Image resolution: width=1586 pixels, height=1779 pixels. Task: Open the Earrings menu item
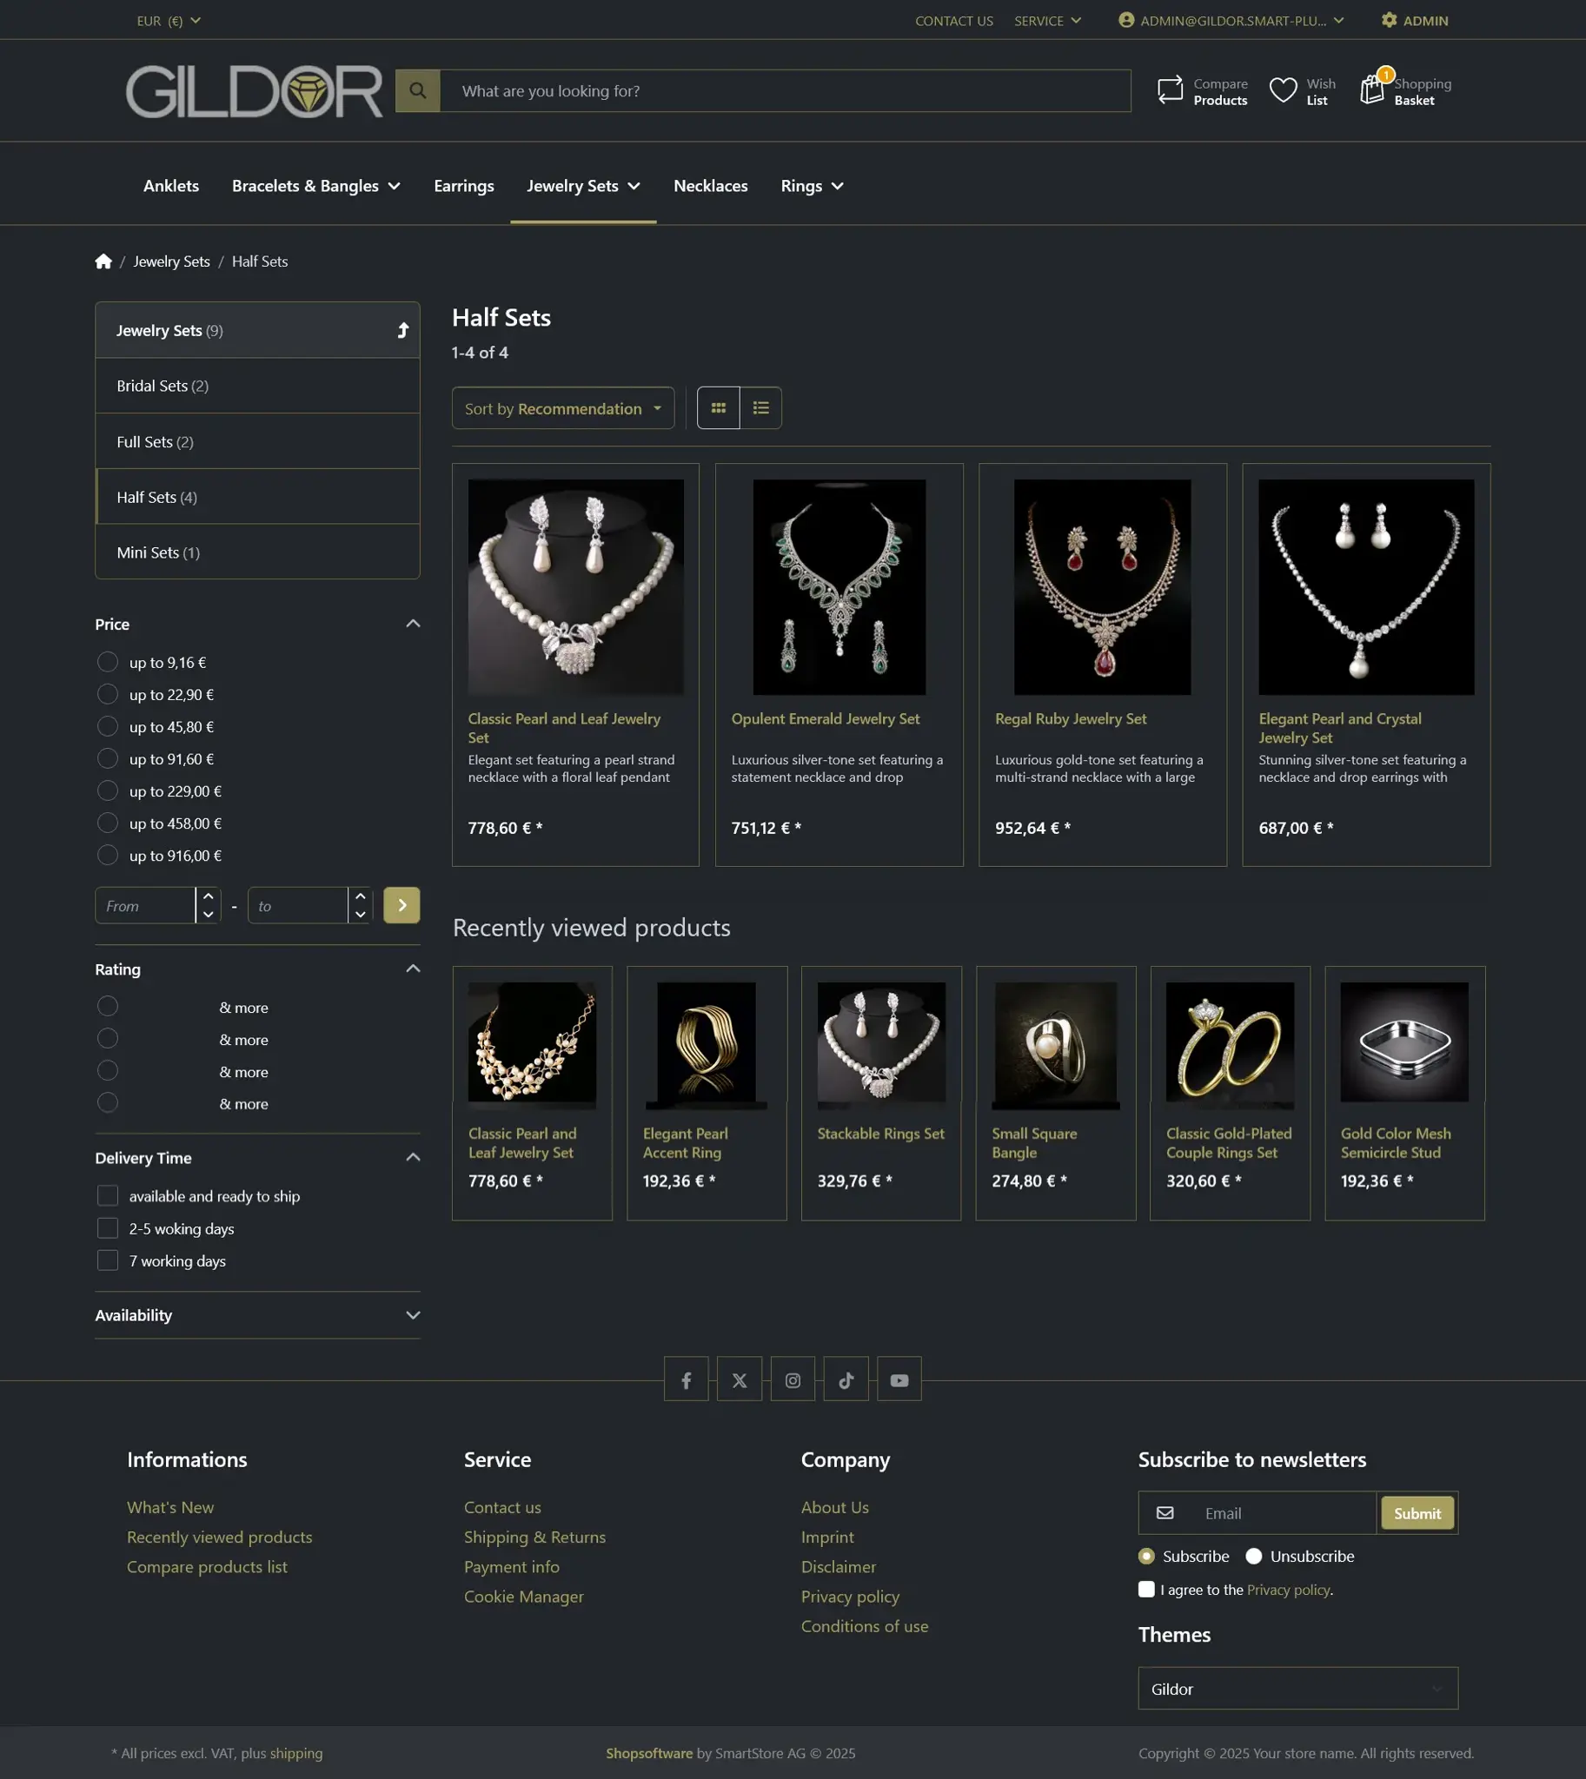pyautogui.click(x=463, y=186)
